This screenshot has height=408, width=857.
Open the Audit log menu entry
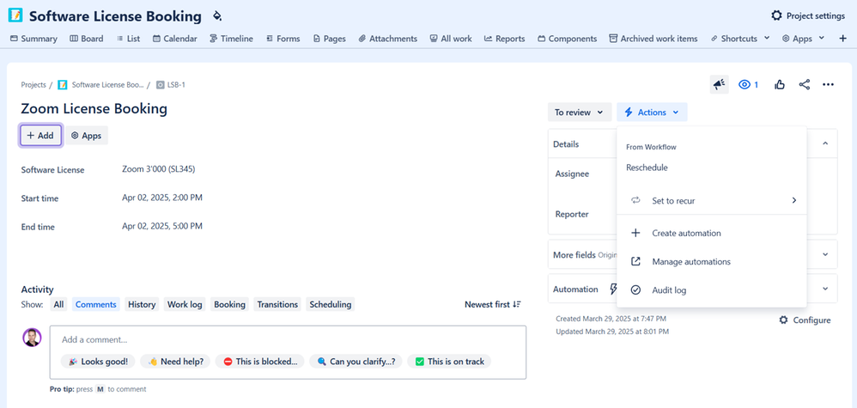tap(712, 289)
